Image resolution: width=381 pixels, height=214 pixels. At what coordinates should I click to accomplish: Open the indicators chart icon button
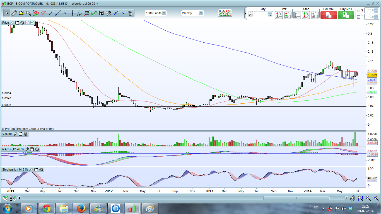coord(225,13)
